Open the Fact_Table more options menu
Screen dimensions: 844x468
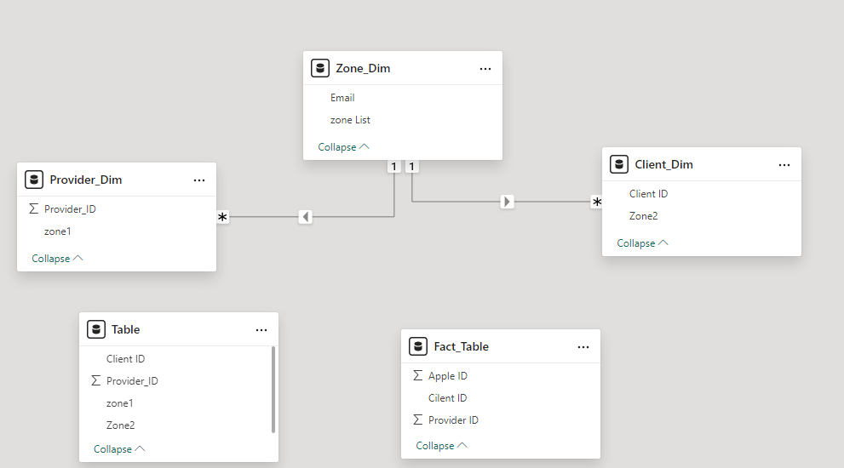(x=583, y=347)
